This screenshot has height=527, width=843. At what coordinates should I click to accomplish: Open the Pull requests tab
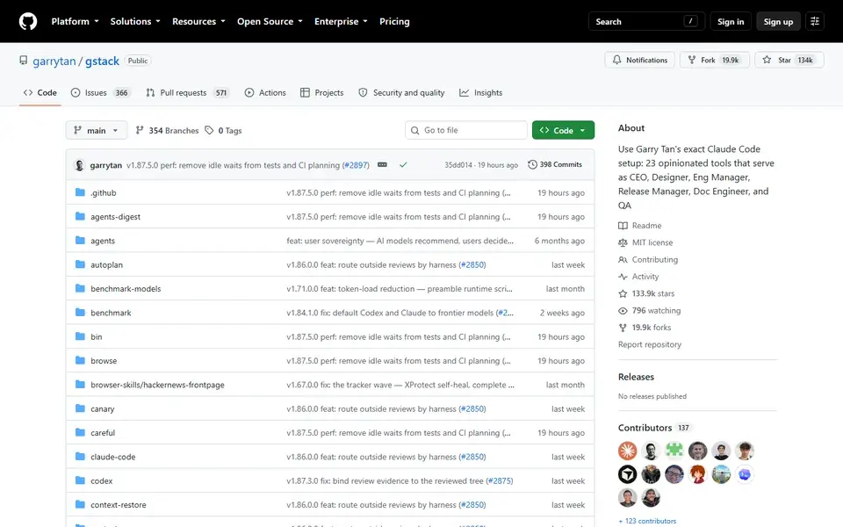coord(187,92)
